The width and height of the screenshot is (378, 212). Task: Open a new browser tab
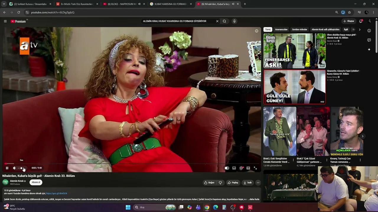pyautogui.click(x=245, y=4)
